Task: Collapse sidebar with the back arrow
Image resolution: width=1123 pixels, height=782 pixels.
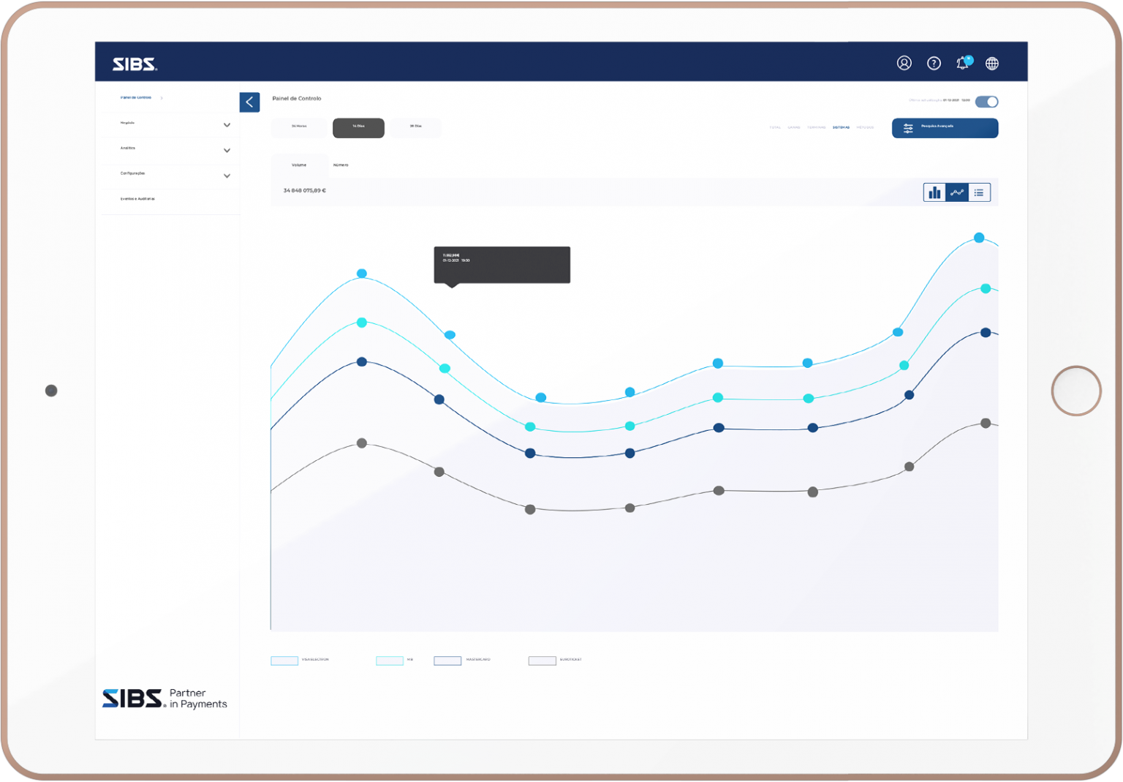Action: tap(249, 102)
